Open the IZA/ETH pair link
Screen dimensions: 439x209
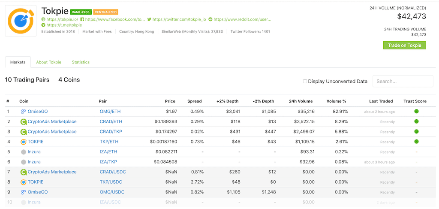click(x=108, y=152)
